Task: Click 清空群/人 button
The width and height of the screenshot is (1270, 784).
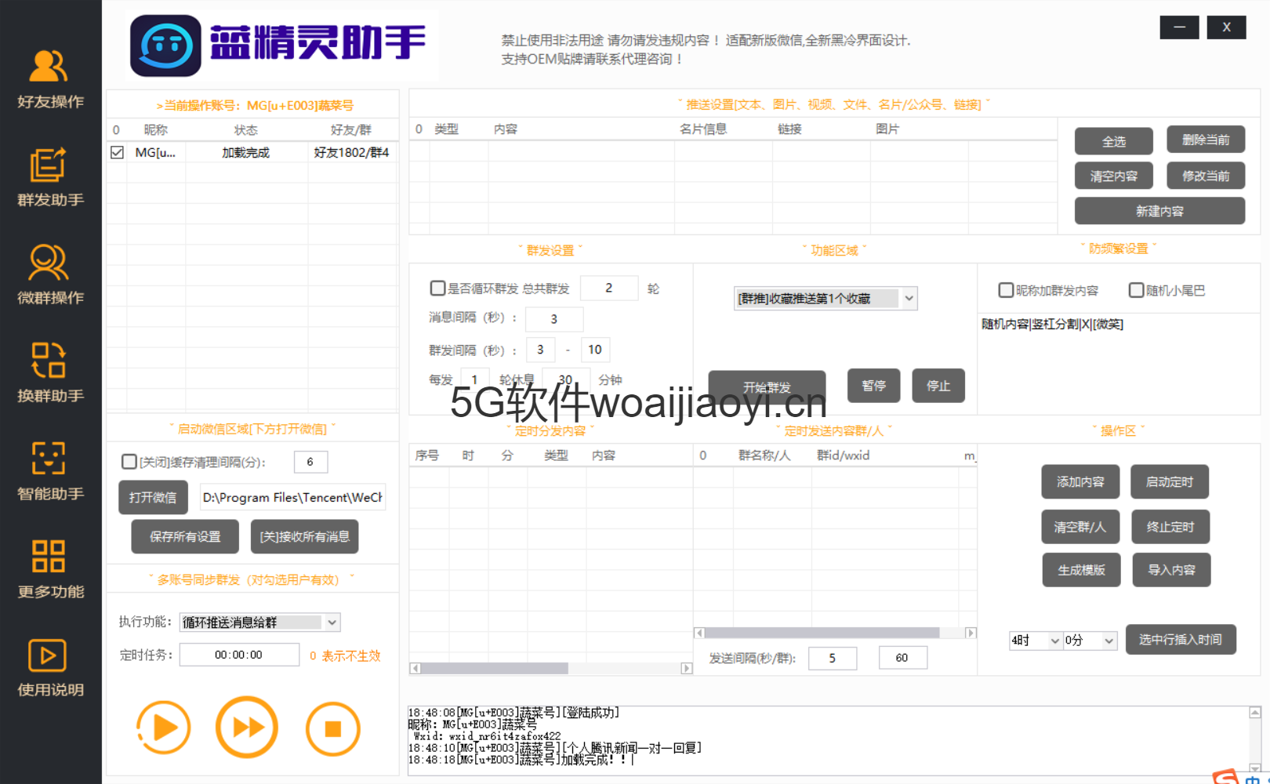Action: 1080,527
